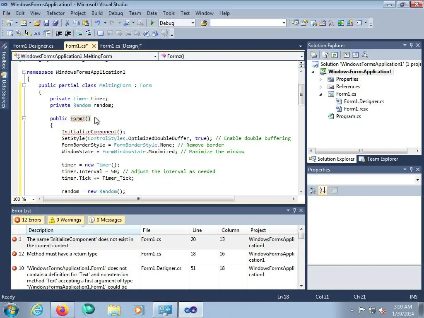Image resolution: width=424 pixels, height=318 pixels.
Task: Collapse the Formz() constructor code block
Action: pyautogui.click(x=24, y=118)
